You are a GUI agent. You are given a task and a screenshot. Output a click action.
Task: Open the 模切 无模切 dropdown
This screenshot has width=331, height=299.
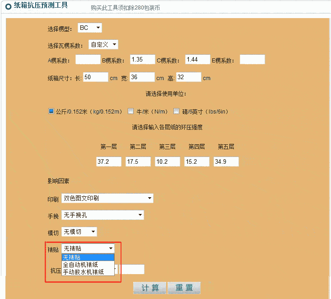pos(79,232)
